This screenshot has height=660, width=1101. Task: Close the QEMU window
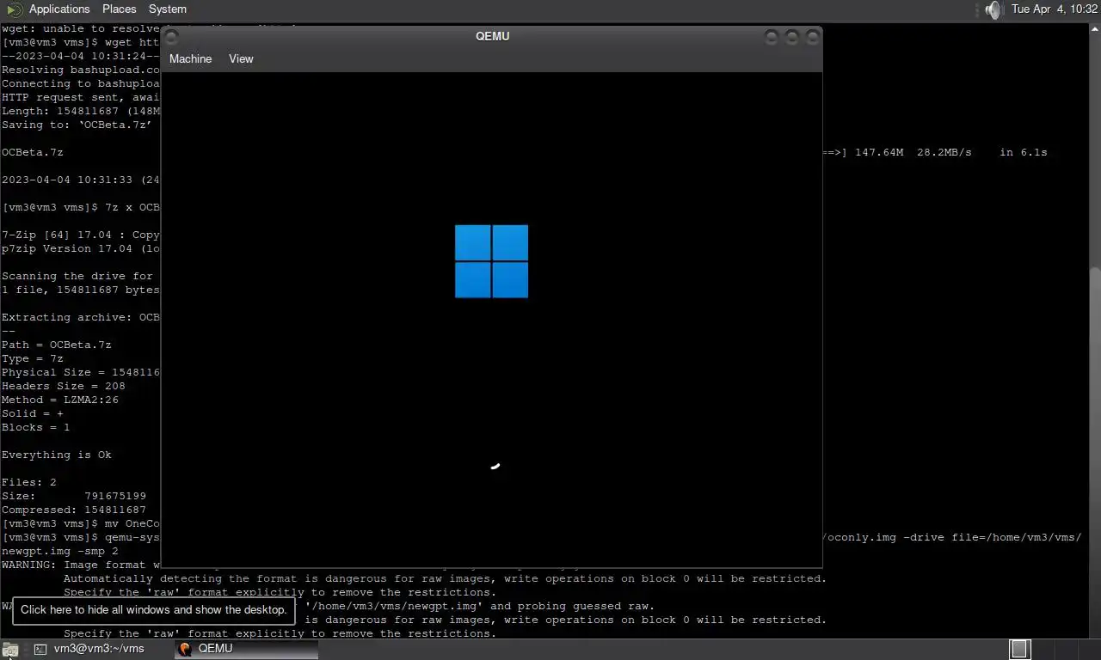(812, 37)
